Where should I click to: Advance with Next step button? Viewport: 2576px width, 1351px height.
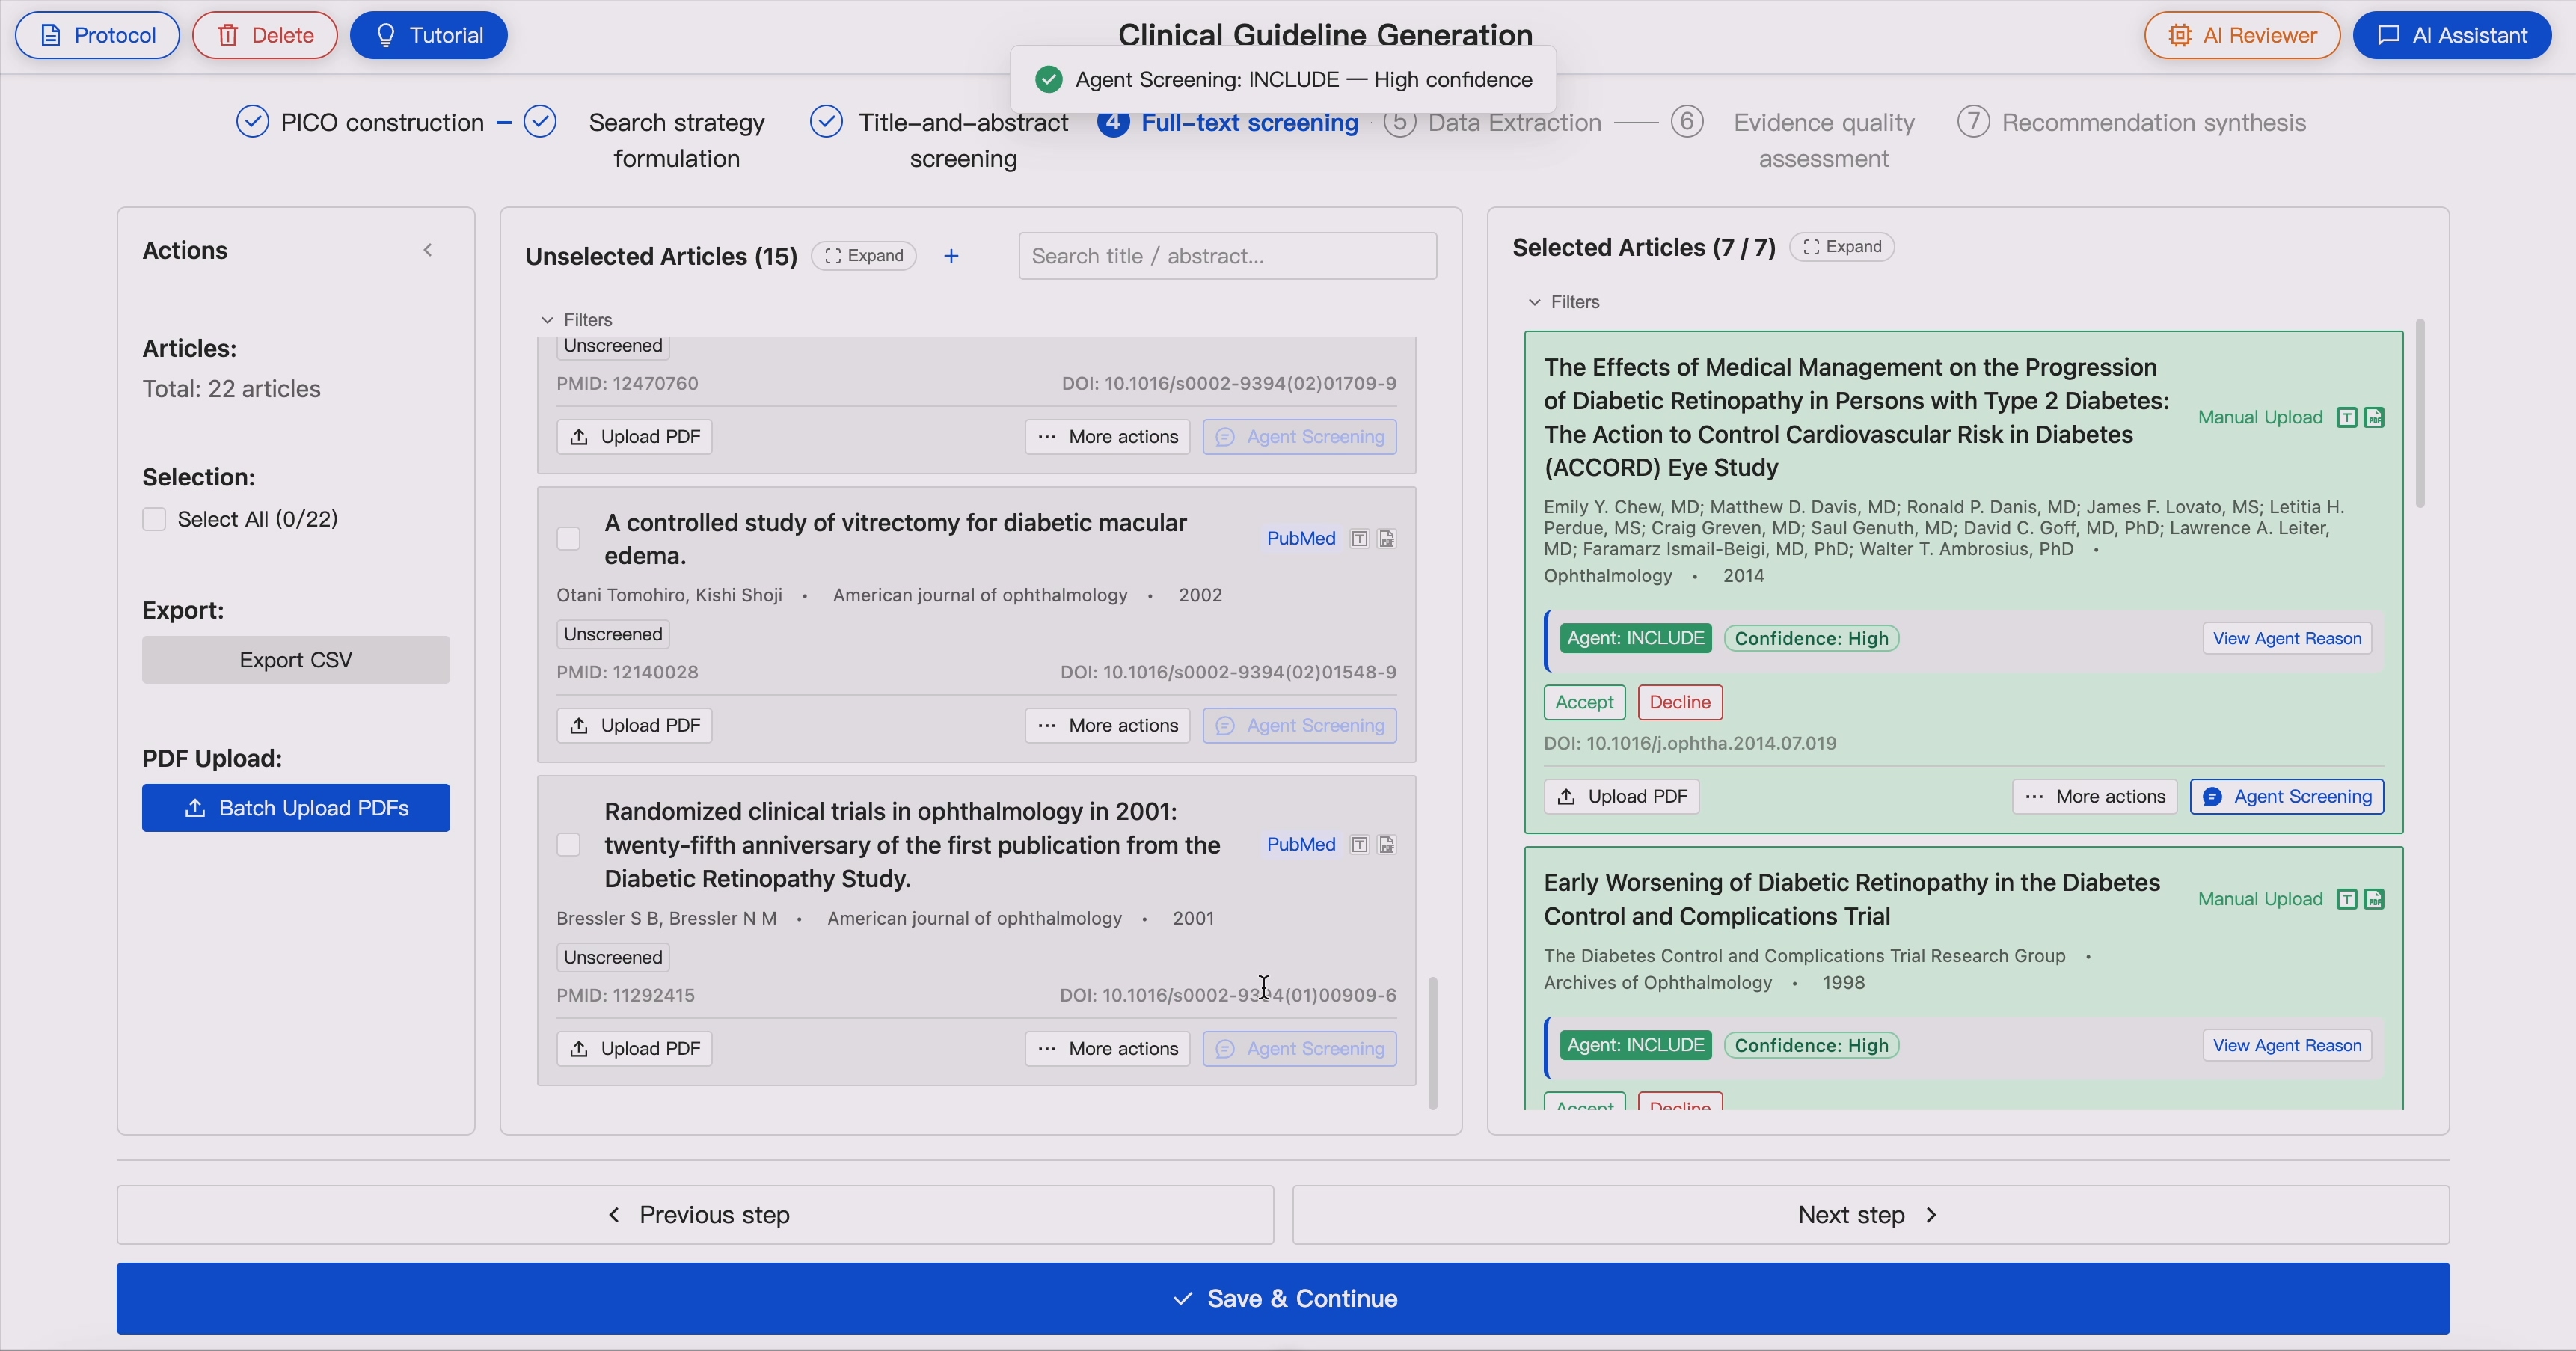tap(1871, 1216)
